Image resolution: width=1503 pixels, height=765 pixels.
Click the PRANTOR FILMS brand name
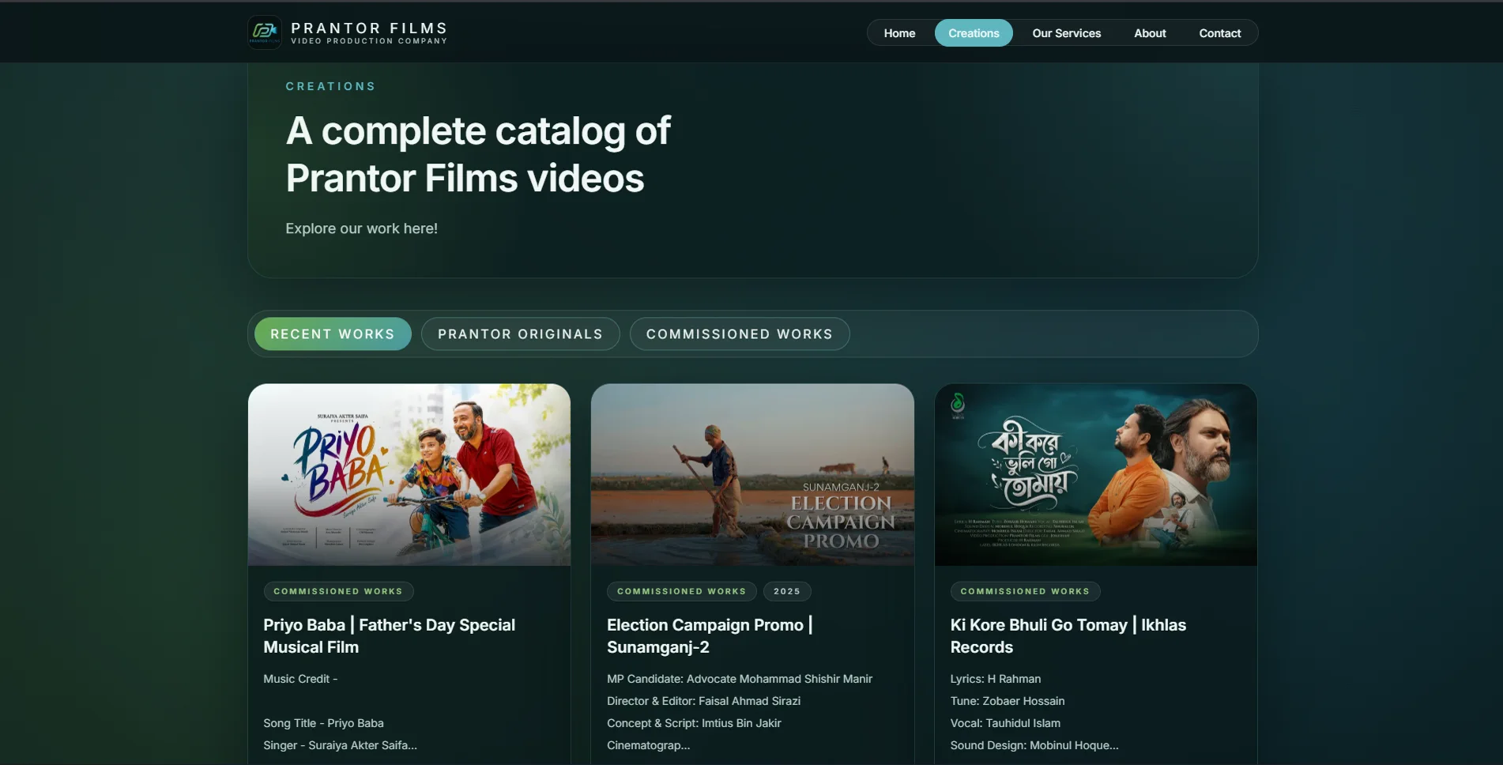tap(369, 28)
